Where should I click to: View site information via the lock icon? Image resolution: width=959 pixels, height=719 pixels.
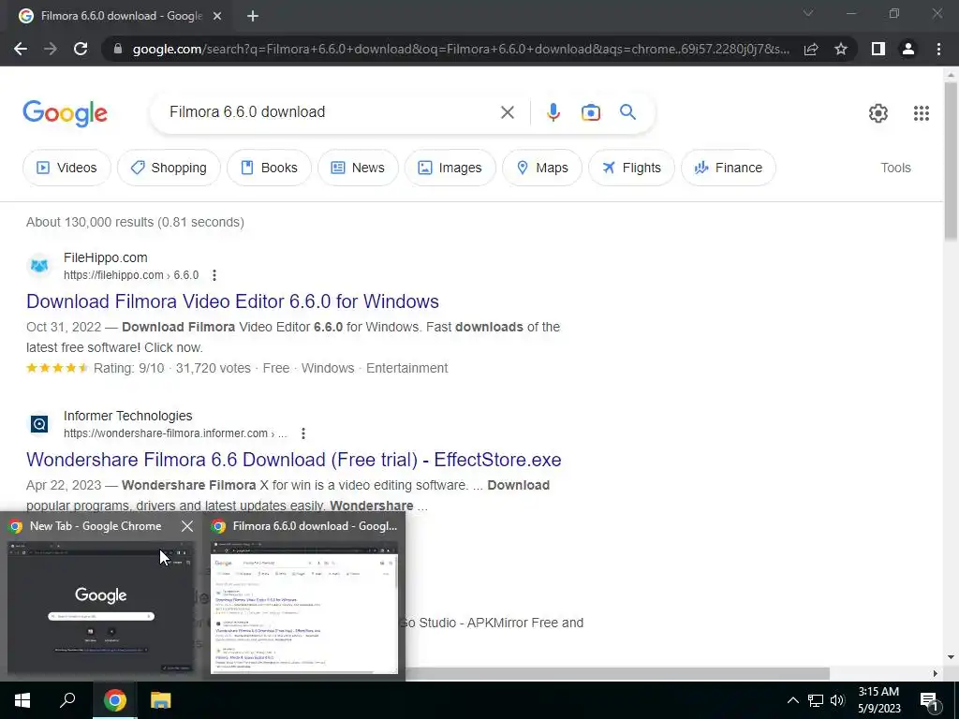click(118, 49)
